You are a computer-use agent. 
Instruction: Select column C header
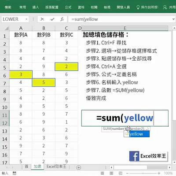tap(66, 28)
